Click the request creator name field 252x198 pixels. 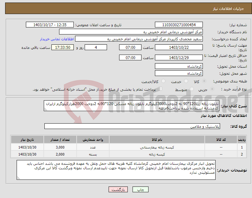[x=139, y=39]
